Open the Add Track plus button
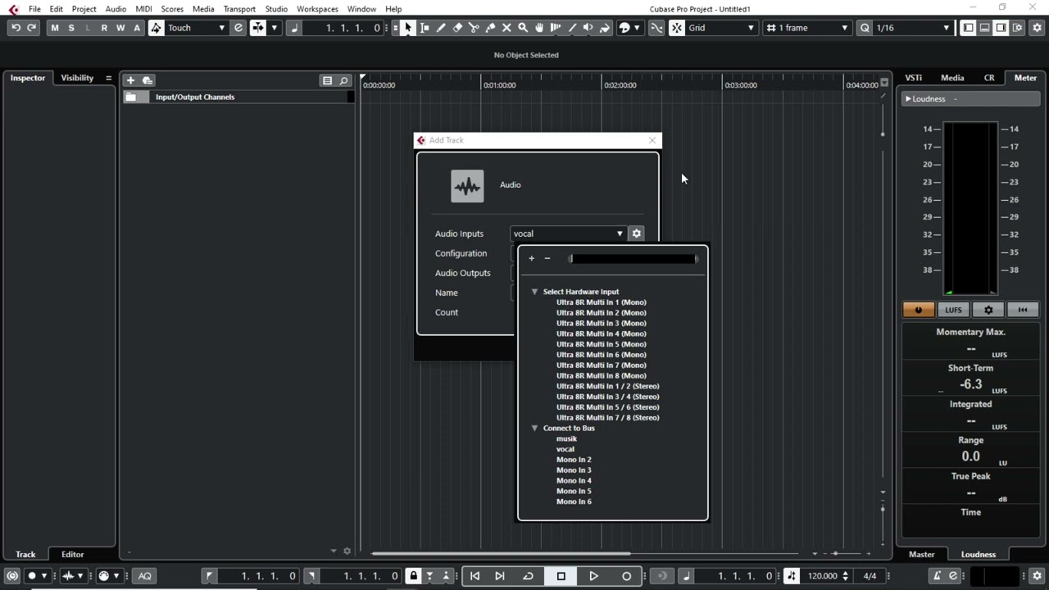The image size is (1049, 590). pos(130,80)
